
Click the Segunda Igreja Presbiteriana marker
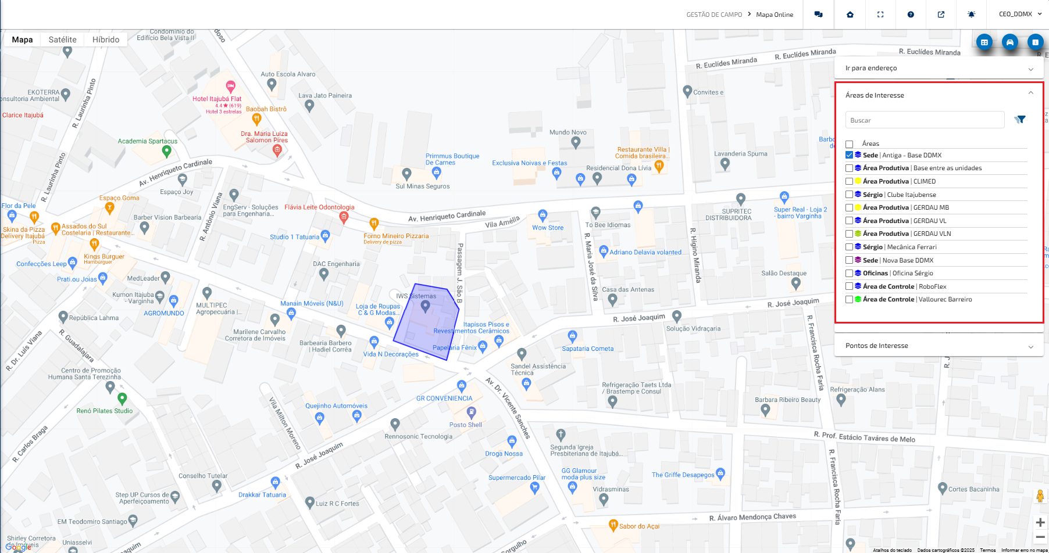(561, 435)
